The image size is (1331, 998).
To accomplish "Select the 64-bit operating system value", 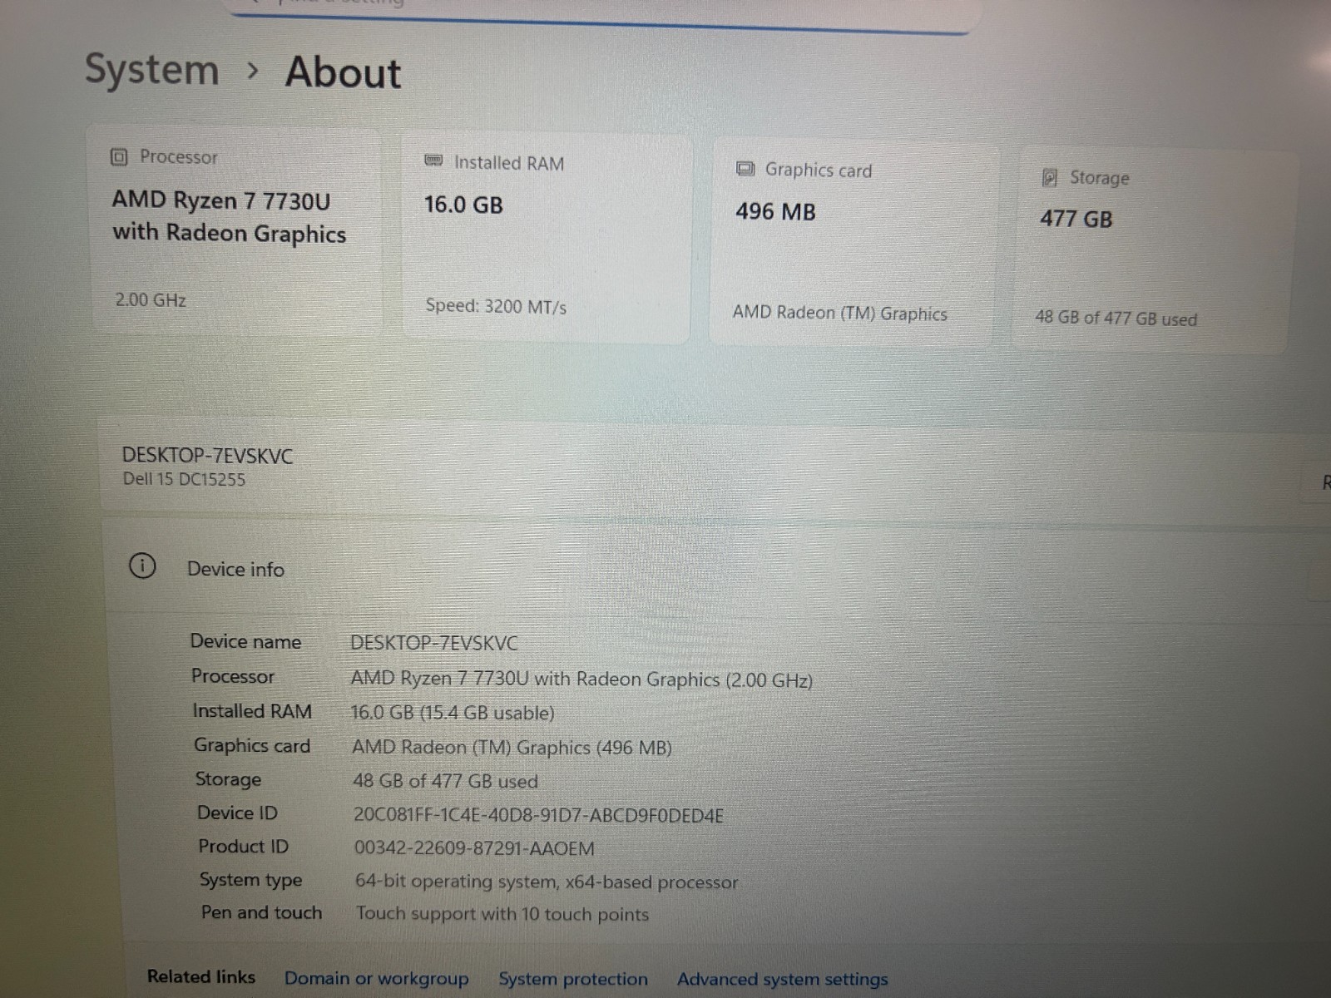I will coord(547,882).
